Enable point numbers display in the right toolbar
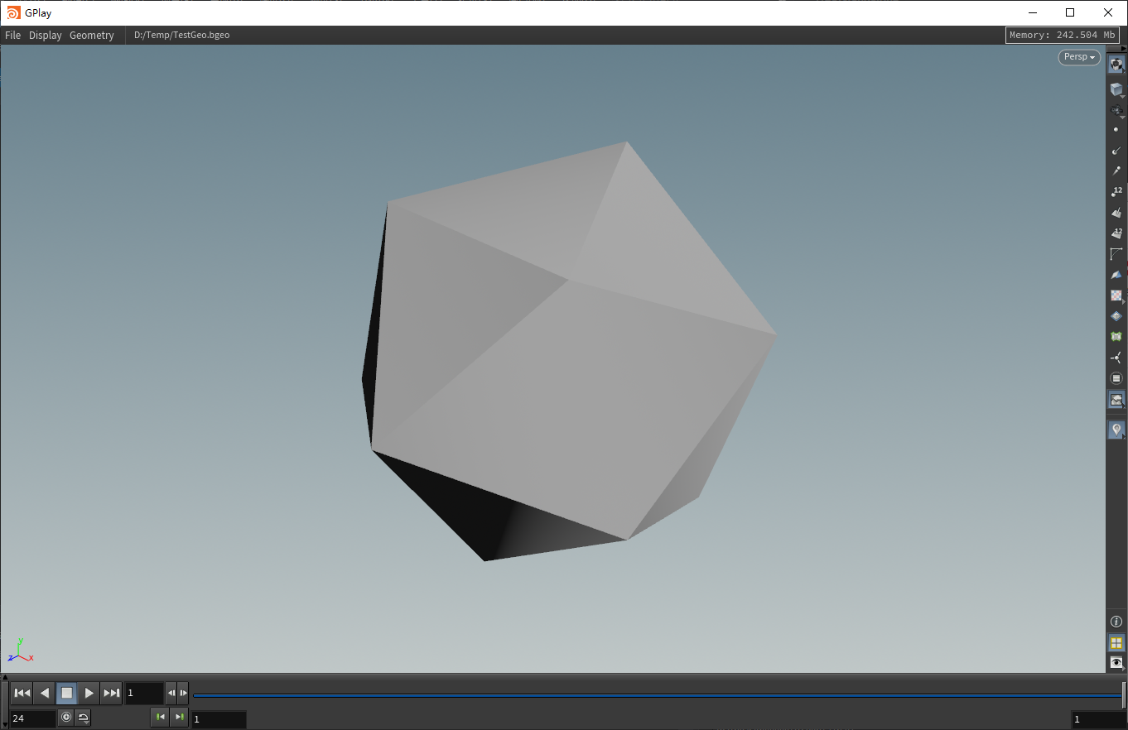This screenshot has height=730, width=1128. click(x=1116, y=192)
